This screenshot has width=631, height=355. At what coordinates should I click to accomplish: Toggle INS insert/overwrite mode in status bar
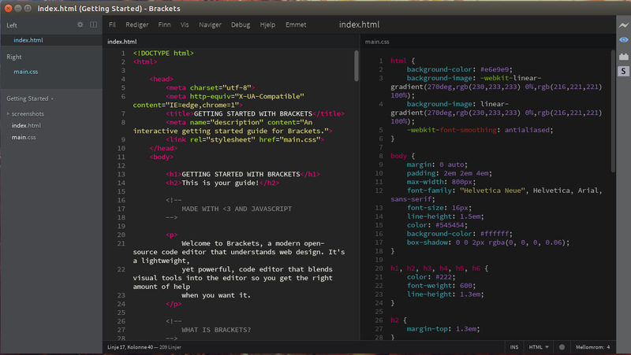515,346
